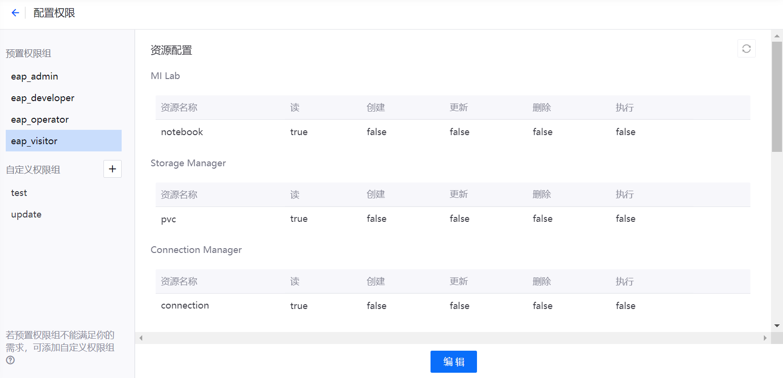
Task: Click the back arrow icon
Action: point(15,13)
